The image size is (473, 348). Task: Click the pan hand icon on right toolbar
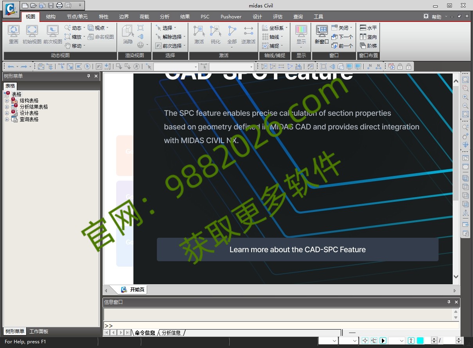[465, 136]
